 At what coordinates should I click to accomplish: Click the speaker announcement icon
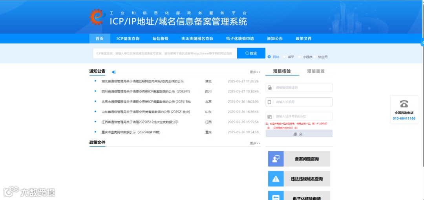click(114, 72)
